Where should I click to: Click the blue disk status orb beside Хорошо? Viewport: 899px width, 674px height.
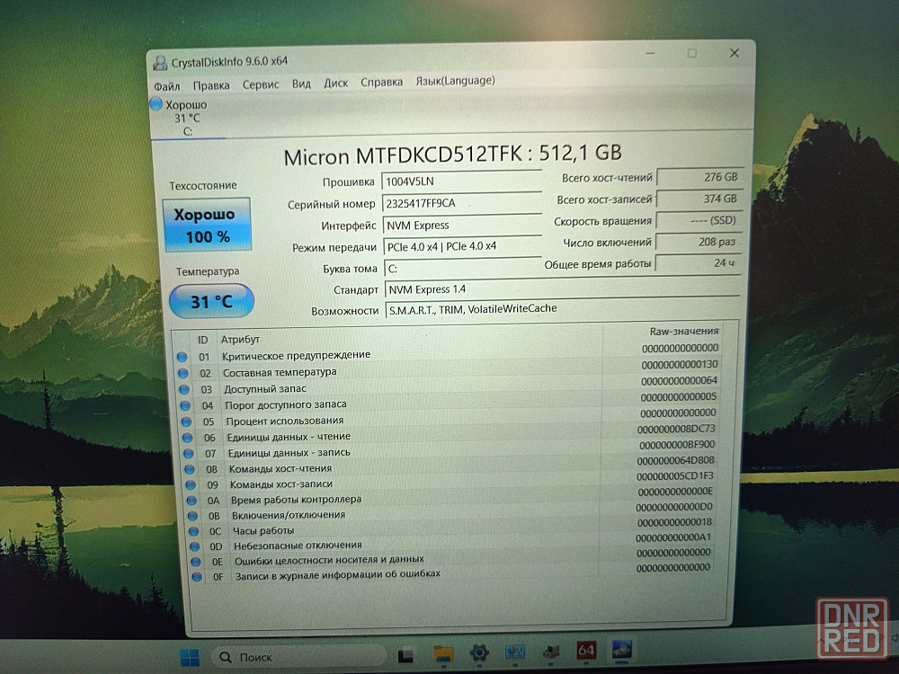pyautogui.click(x=156, y=104)
